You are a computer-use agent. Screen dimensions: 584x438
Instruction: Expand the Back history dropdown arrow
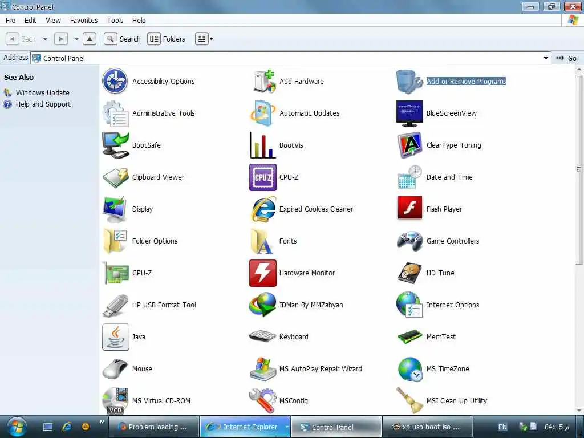coord(45,39)
